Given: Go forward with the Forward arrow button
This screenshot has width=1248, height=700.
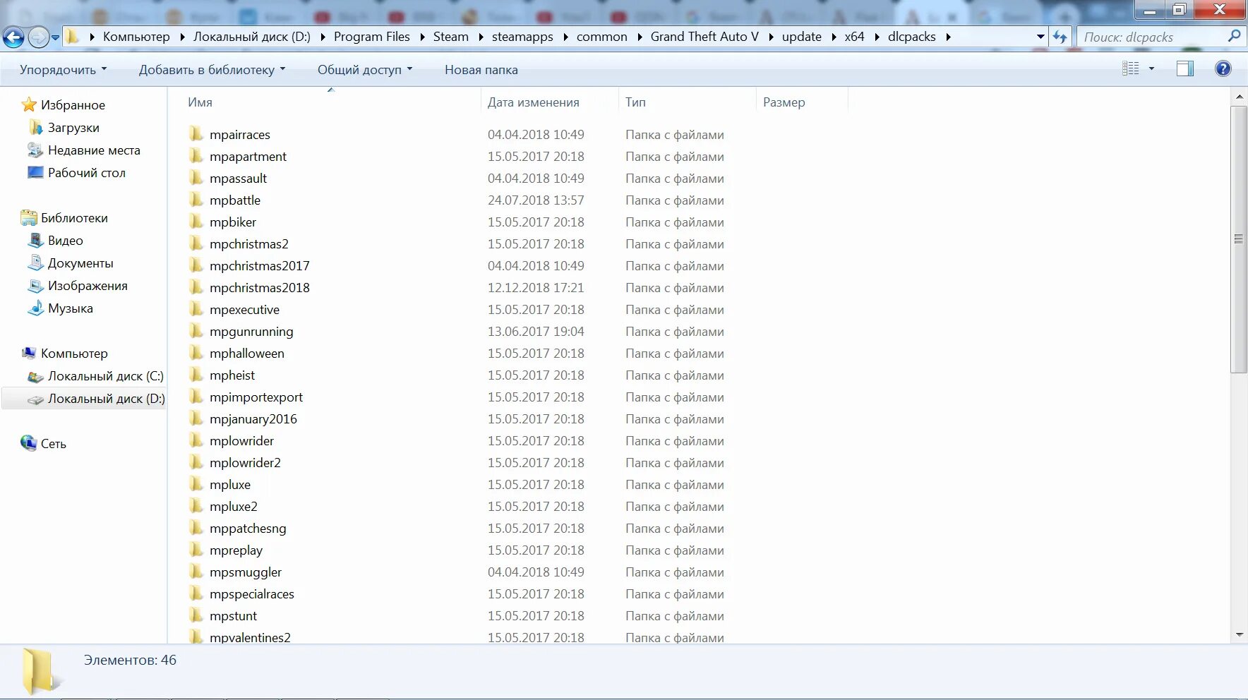Looking at the screenshot, I should 38,37.
